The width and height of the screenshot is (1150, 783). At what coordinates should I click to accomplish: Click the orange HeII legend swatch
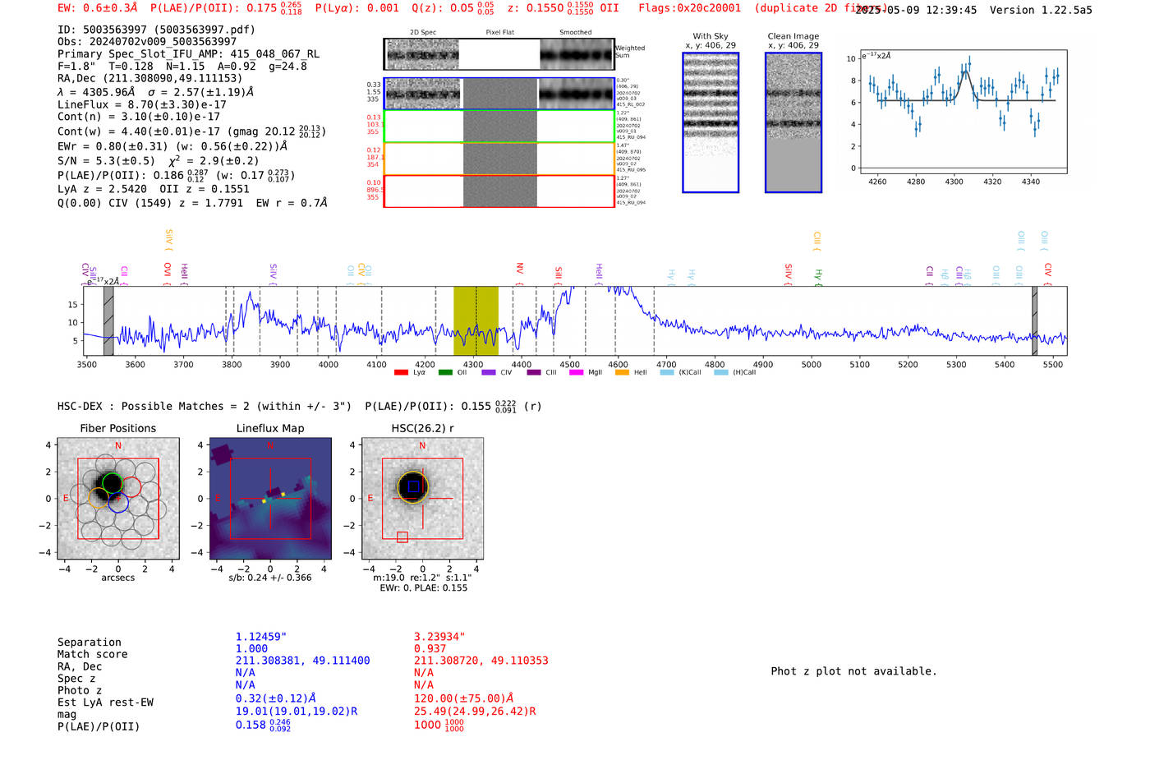622,372
